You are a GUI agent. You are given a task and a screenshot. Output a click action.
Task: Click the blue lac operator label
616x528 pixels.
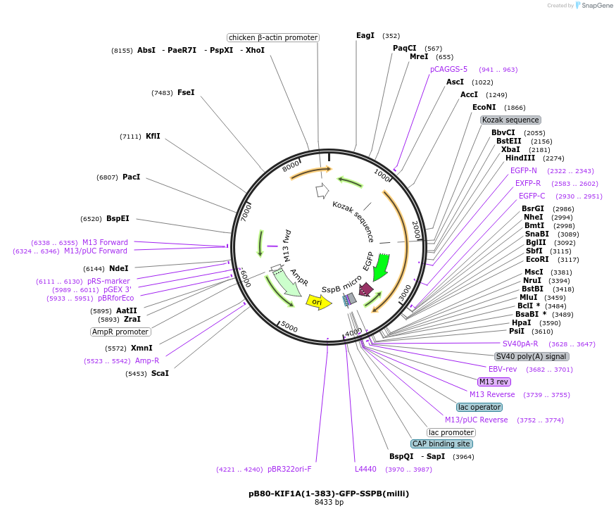tap(479, 407)
